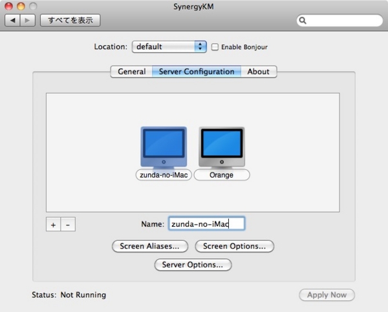Select the Orange screen icon
Screen dimensions: 388x312
222,147
